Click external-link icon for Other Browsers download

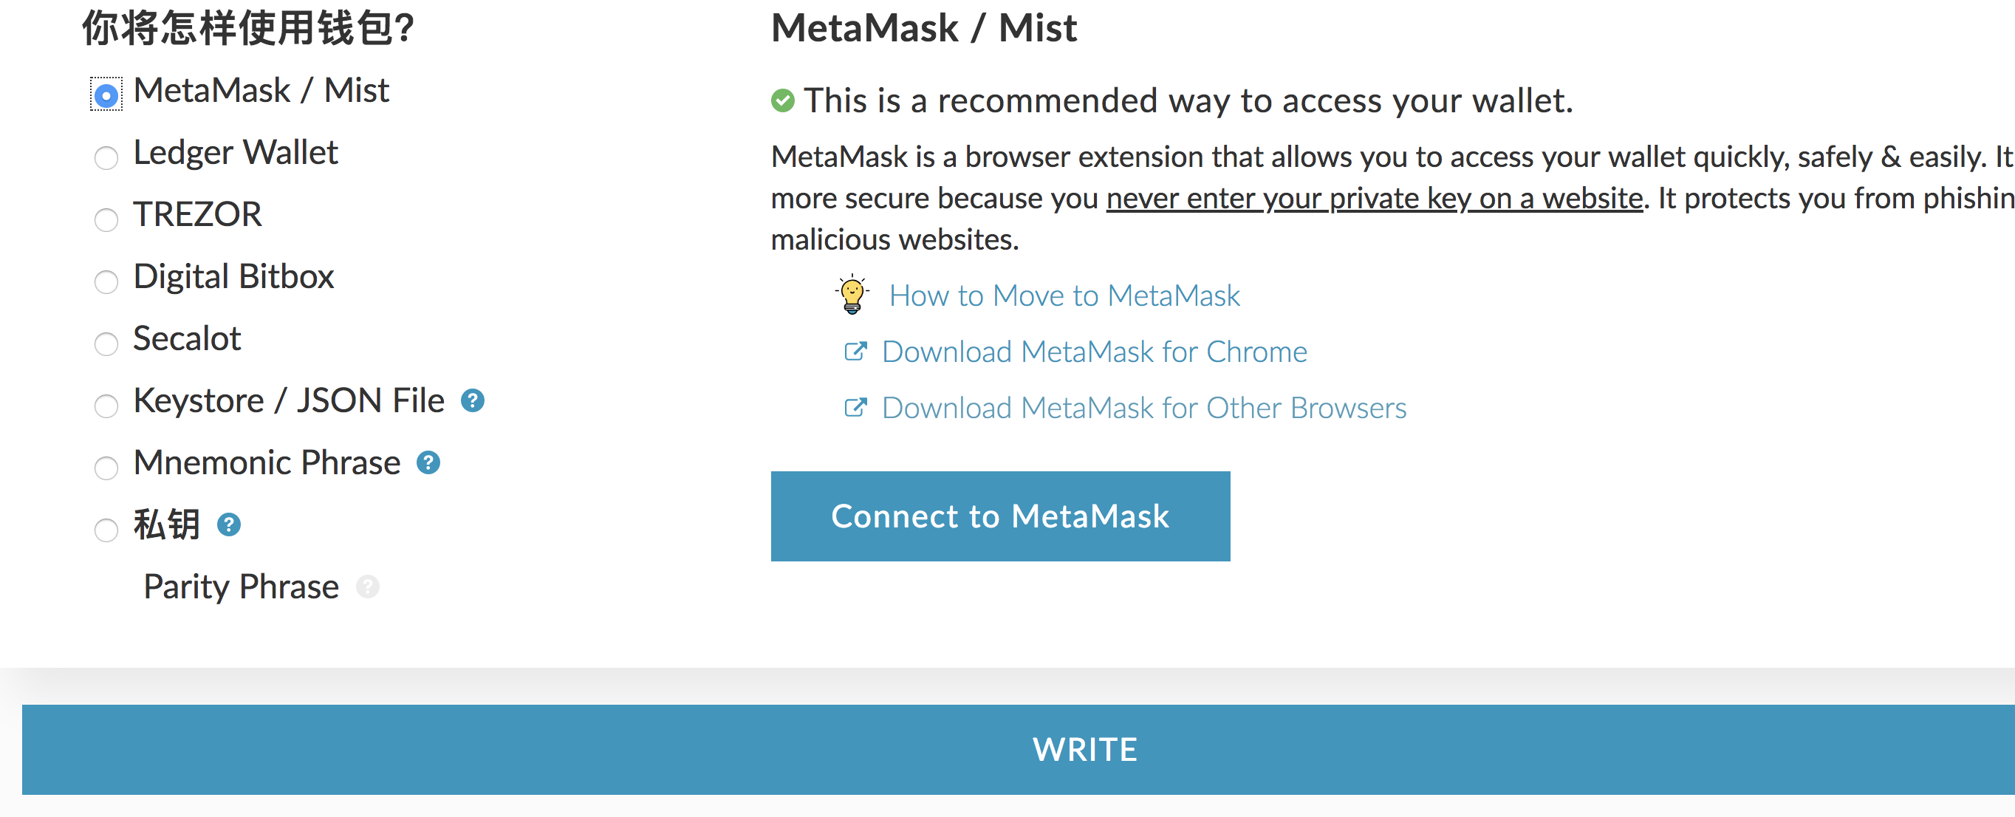[x=855, y=408]
